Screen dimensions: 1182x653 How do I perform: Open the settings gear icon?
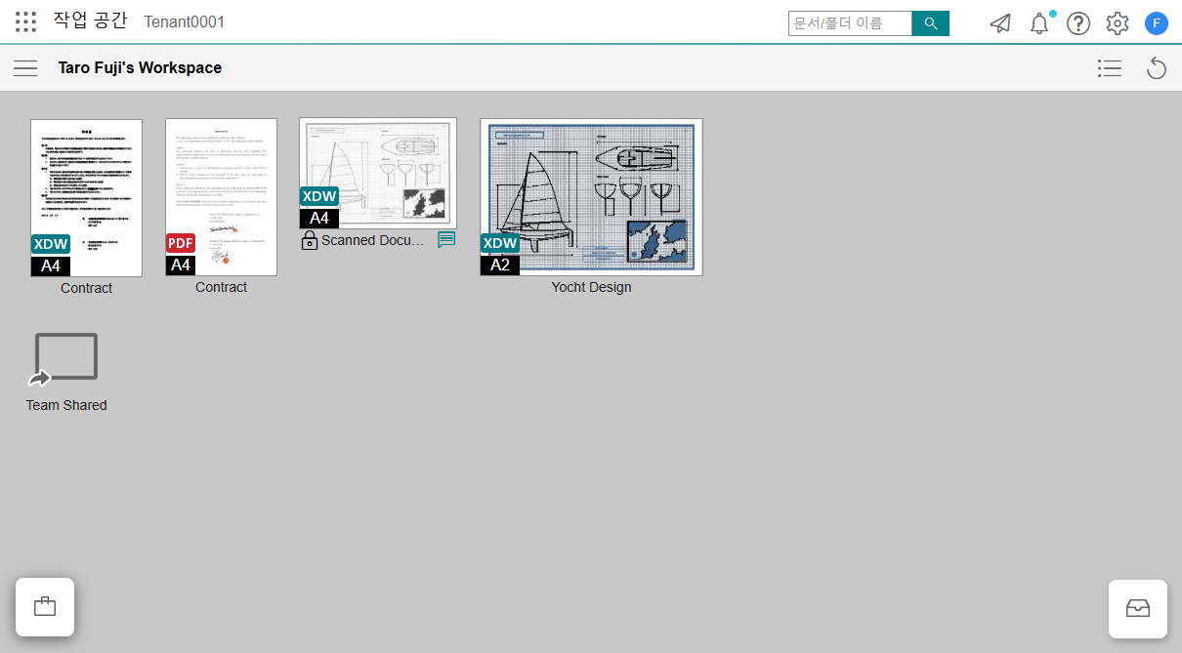[1118, 23]
